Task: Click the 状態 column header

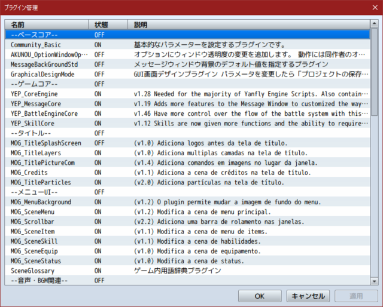Action: coord(108,24)
